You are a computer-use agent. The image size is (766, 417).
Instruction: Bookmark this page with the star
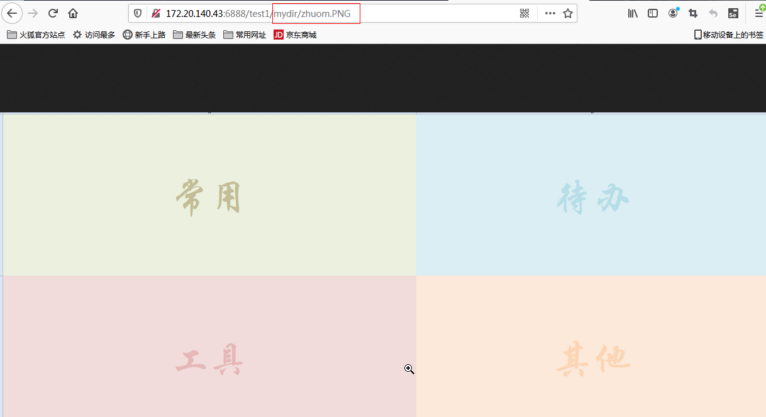coord(567,13)
